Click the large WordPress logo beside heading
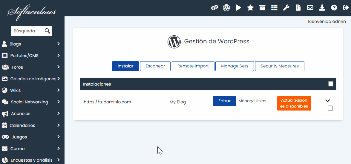This screenshot has height=164, width=351. point(174,42)
